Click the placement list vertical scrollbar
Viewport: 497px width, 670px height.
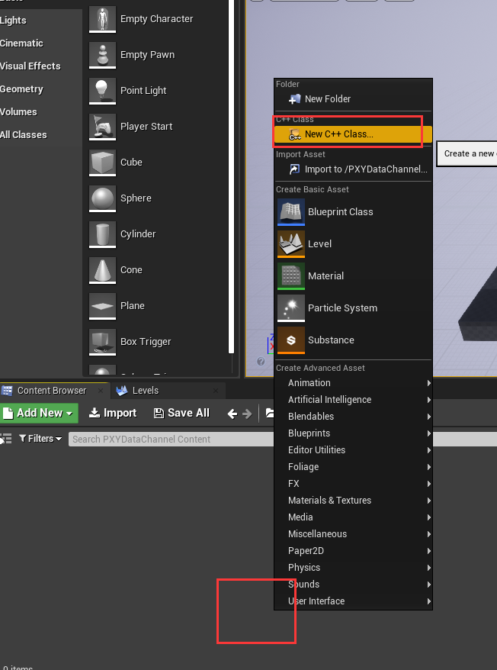tap(232, 176)
